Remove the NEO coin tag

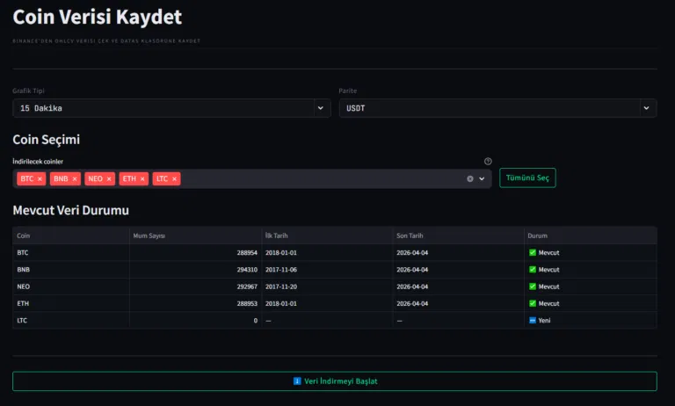109,178
